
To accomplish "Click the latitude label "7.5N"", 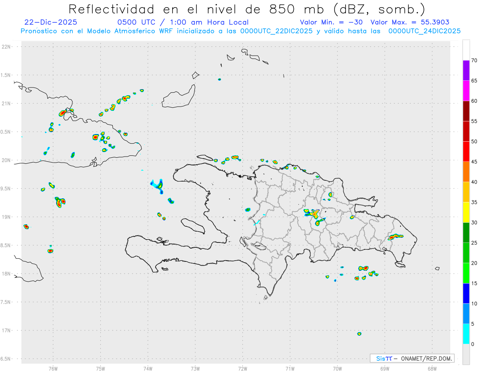I will 6,302.
